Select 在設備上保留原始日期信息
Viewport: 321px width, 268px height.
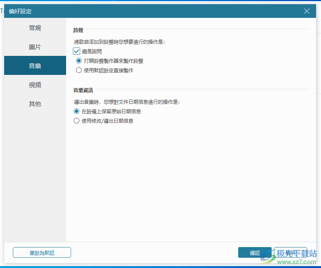pyautogui.click(x=76, y=111)
